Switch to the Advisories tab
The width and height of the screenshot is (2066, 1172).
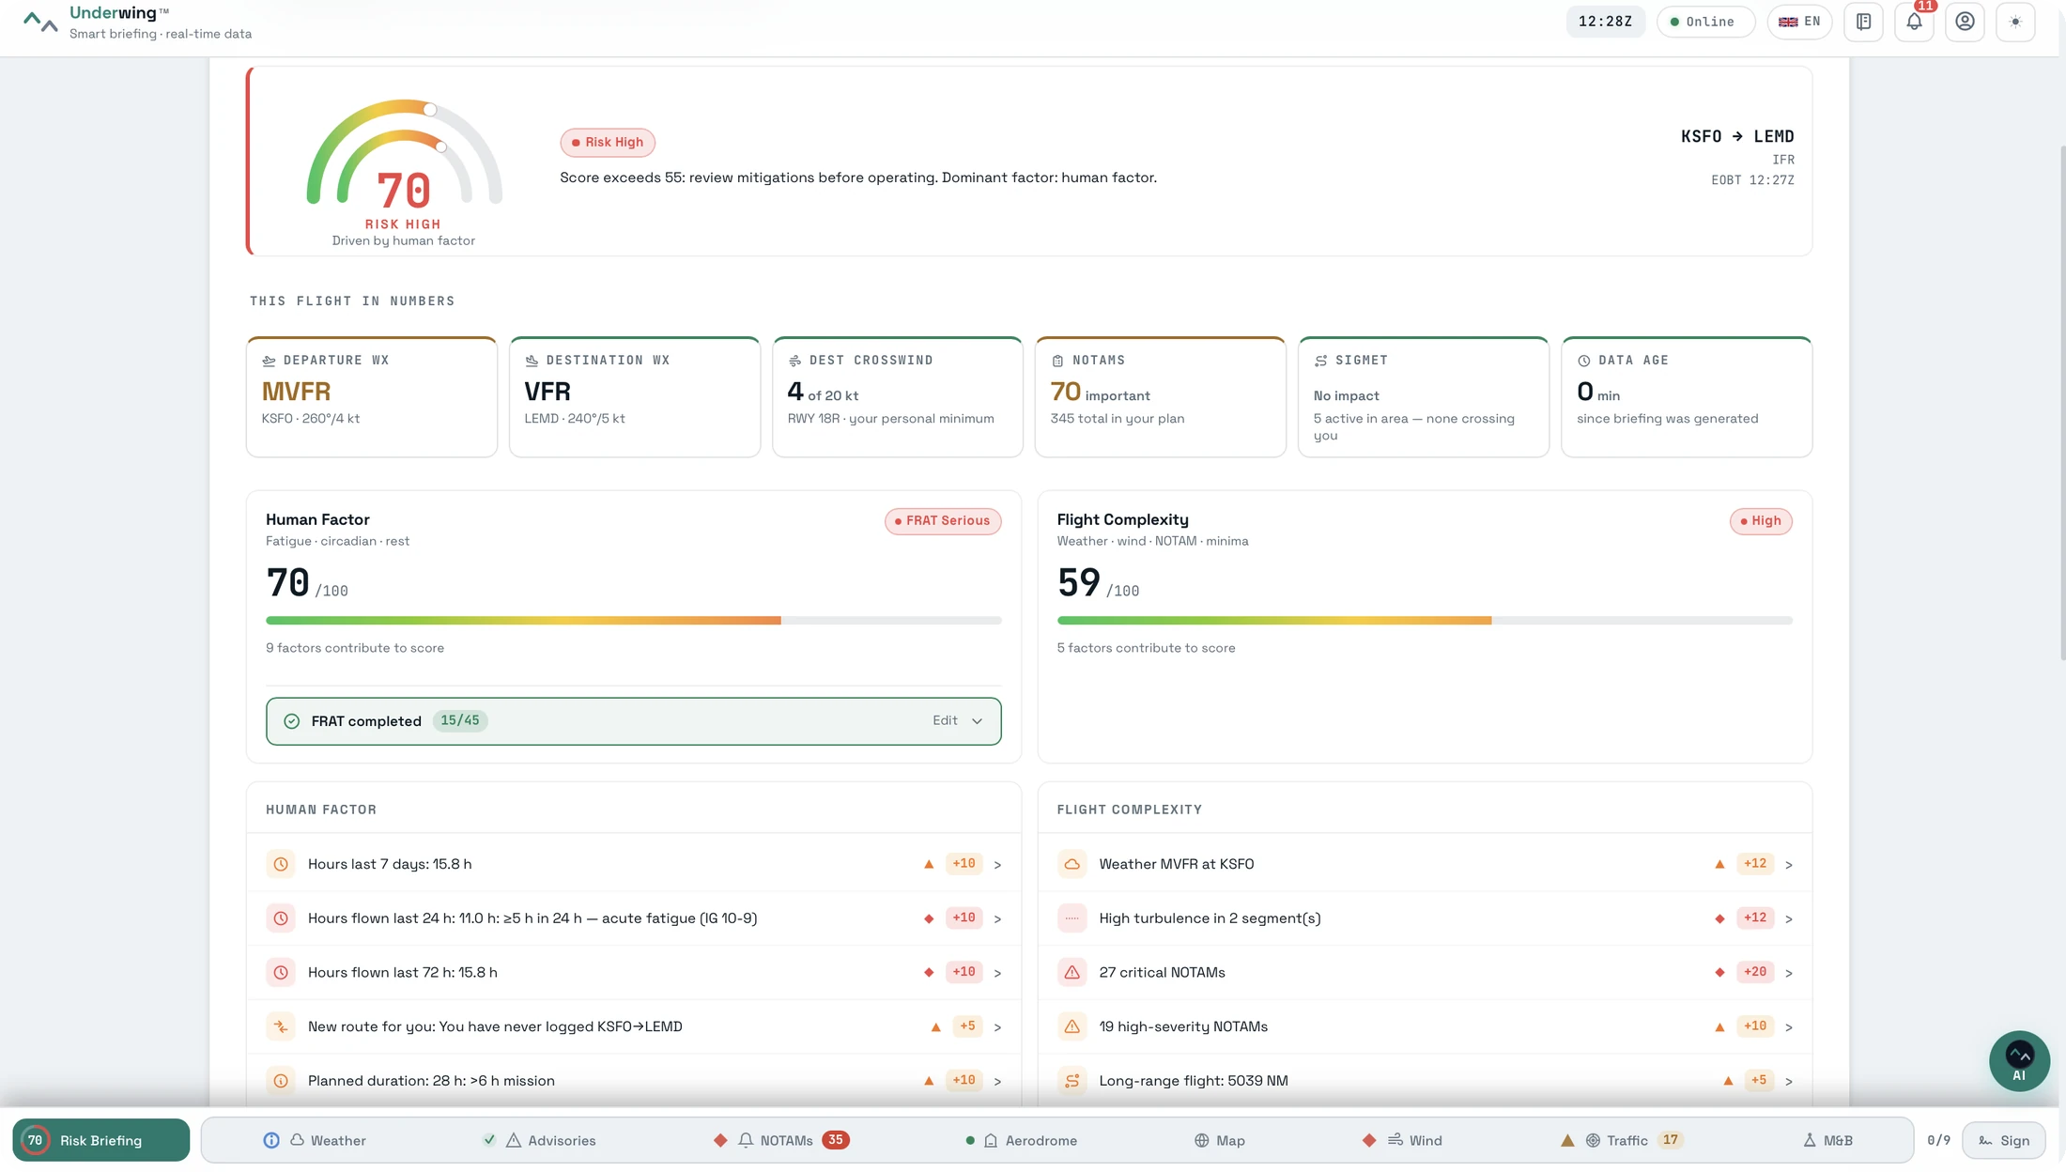pos(540,1140)
